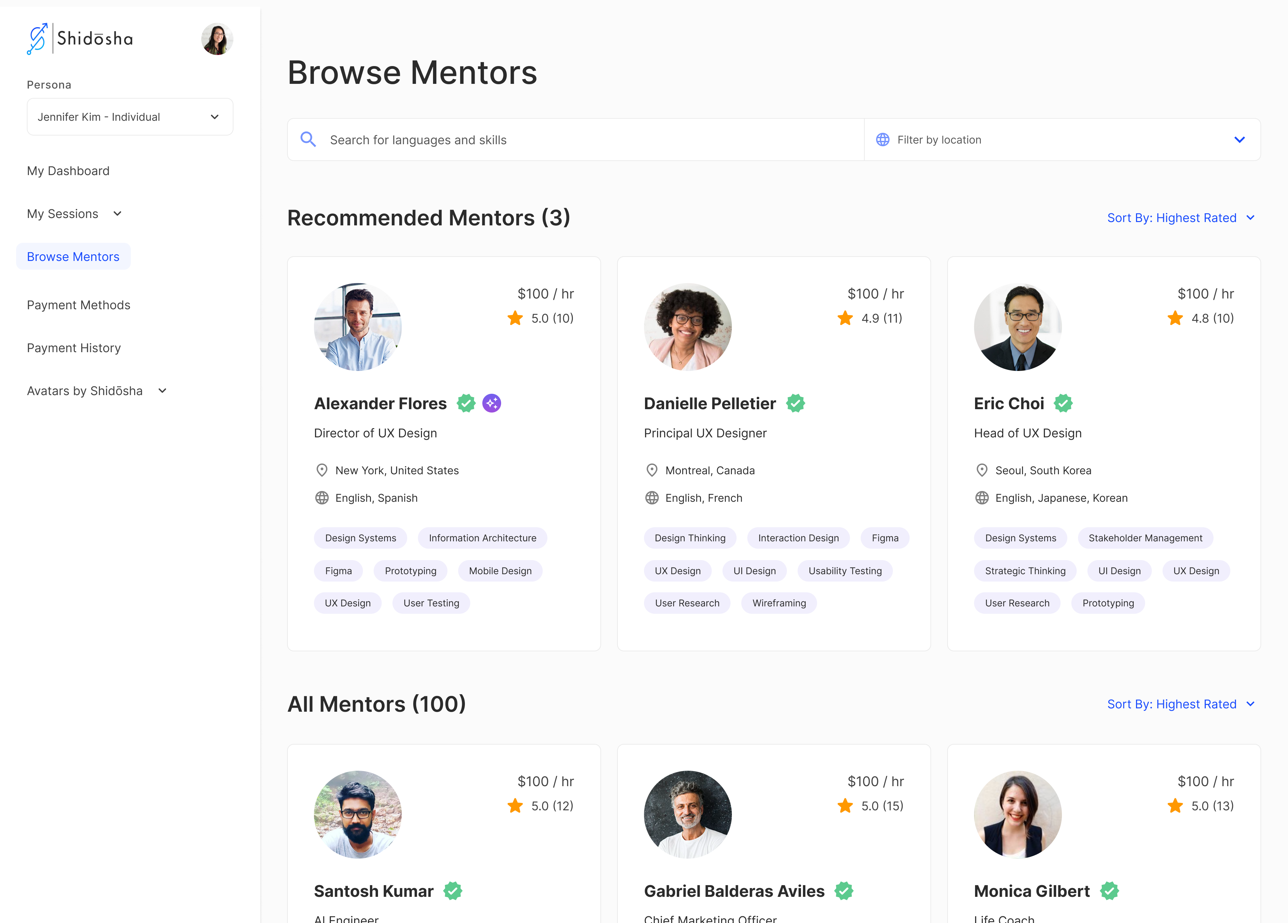Open the Jennifer Kim persona dropdown
Image resolution: width=1288 pixels, height=923 pixels.
point(130,117)
